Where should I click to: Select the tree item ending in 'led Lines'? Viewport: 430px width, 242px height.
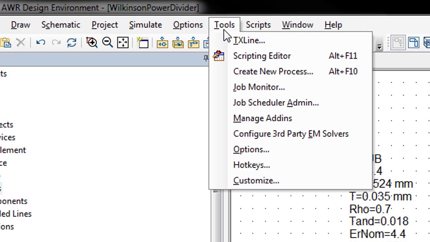pos(16,214)
